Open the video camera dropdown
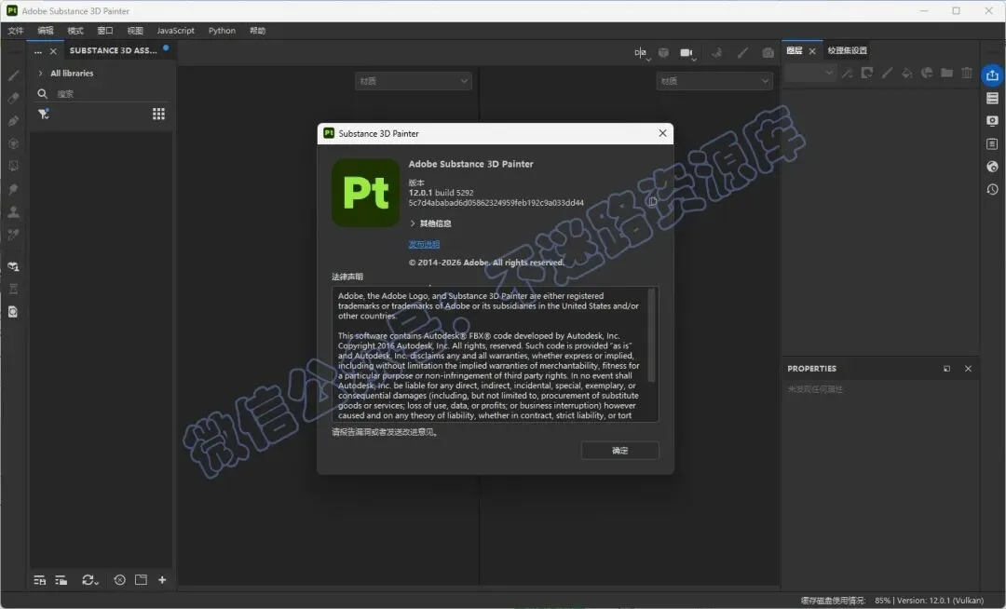The width and height of the screenshot is (1006, 609). pos(687,53)
